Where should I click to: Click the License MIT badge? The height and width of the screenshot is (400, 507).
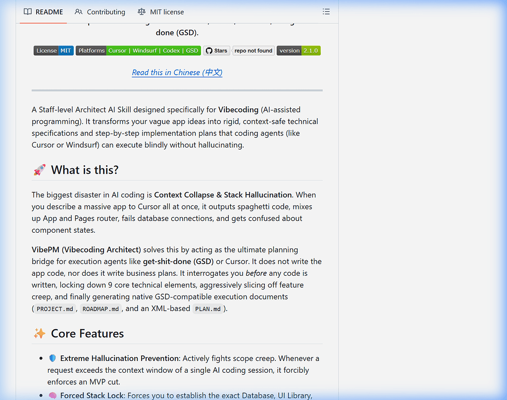pyautogui.click(x=53, y=51)
